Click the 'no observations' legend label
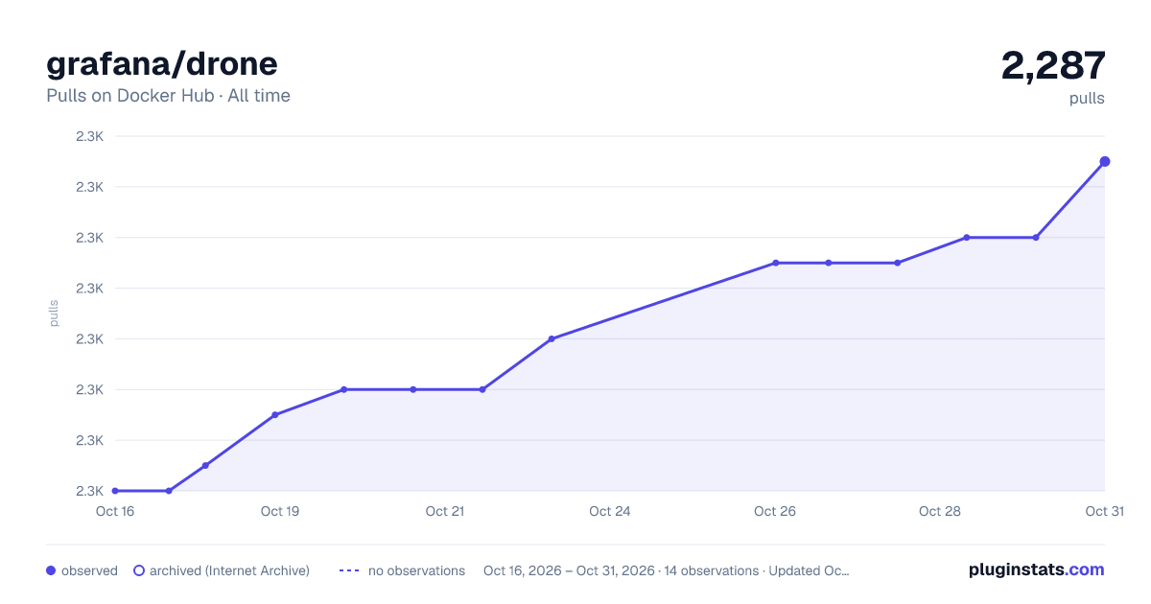 coord(416,570)
